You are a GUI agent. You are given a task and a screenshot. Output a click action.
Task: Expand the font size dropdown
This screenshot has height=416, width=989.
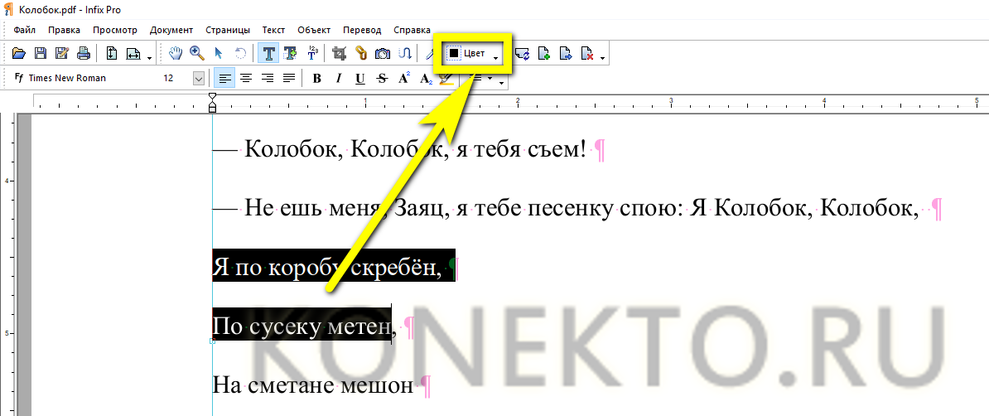199,79
